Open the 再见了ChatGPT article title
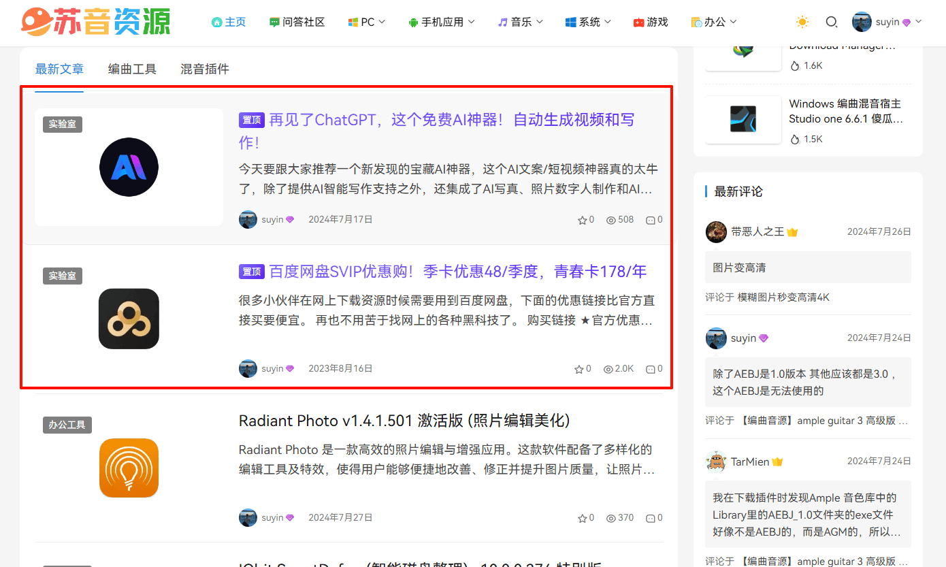 [436, 131]
